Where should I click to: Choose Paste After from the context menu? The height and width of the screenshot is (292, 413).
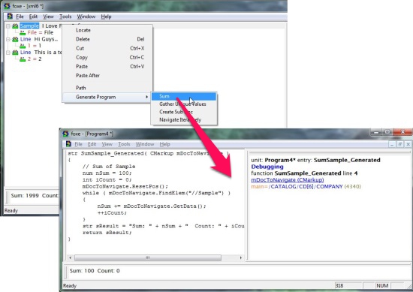tap(88, 76)
